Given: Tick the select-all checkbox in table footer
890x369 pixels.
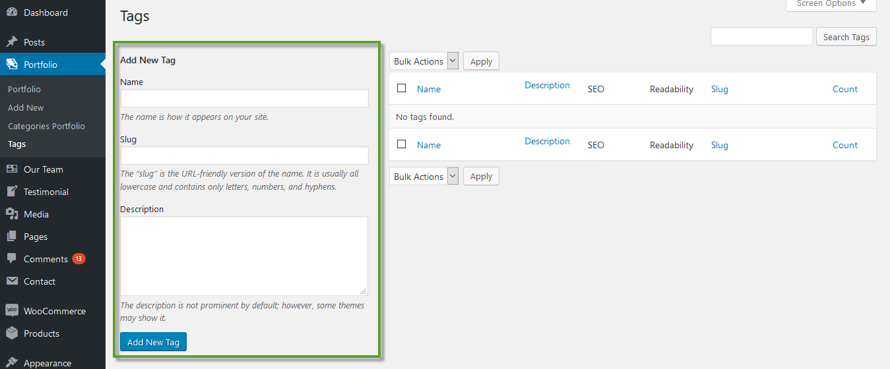Looking at the screenshot, I should tap(402, 144).
